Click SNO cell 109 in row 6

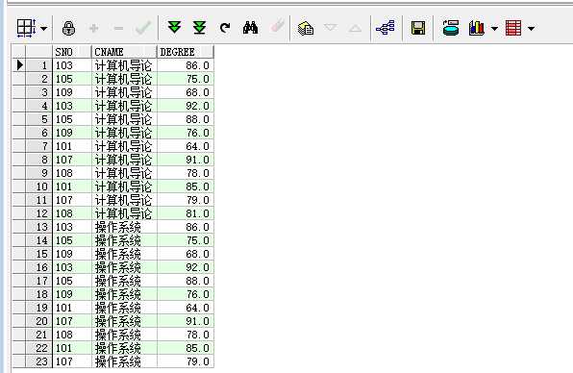72,133
